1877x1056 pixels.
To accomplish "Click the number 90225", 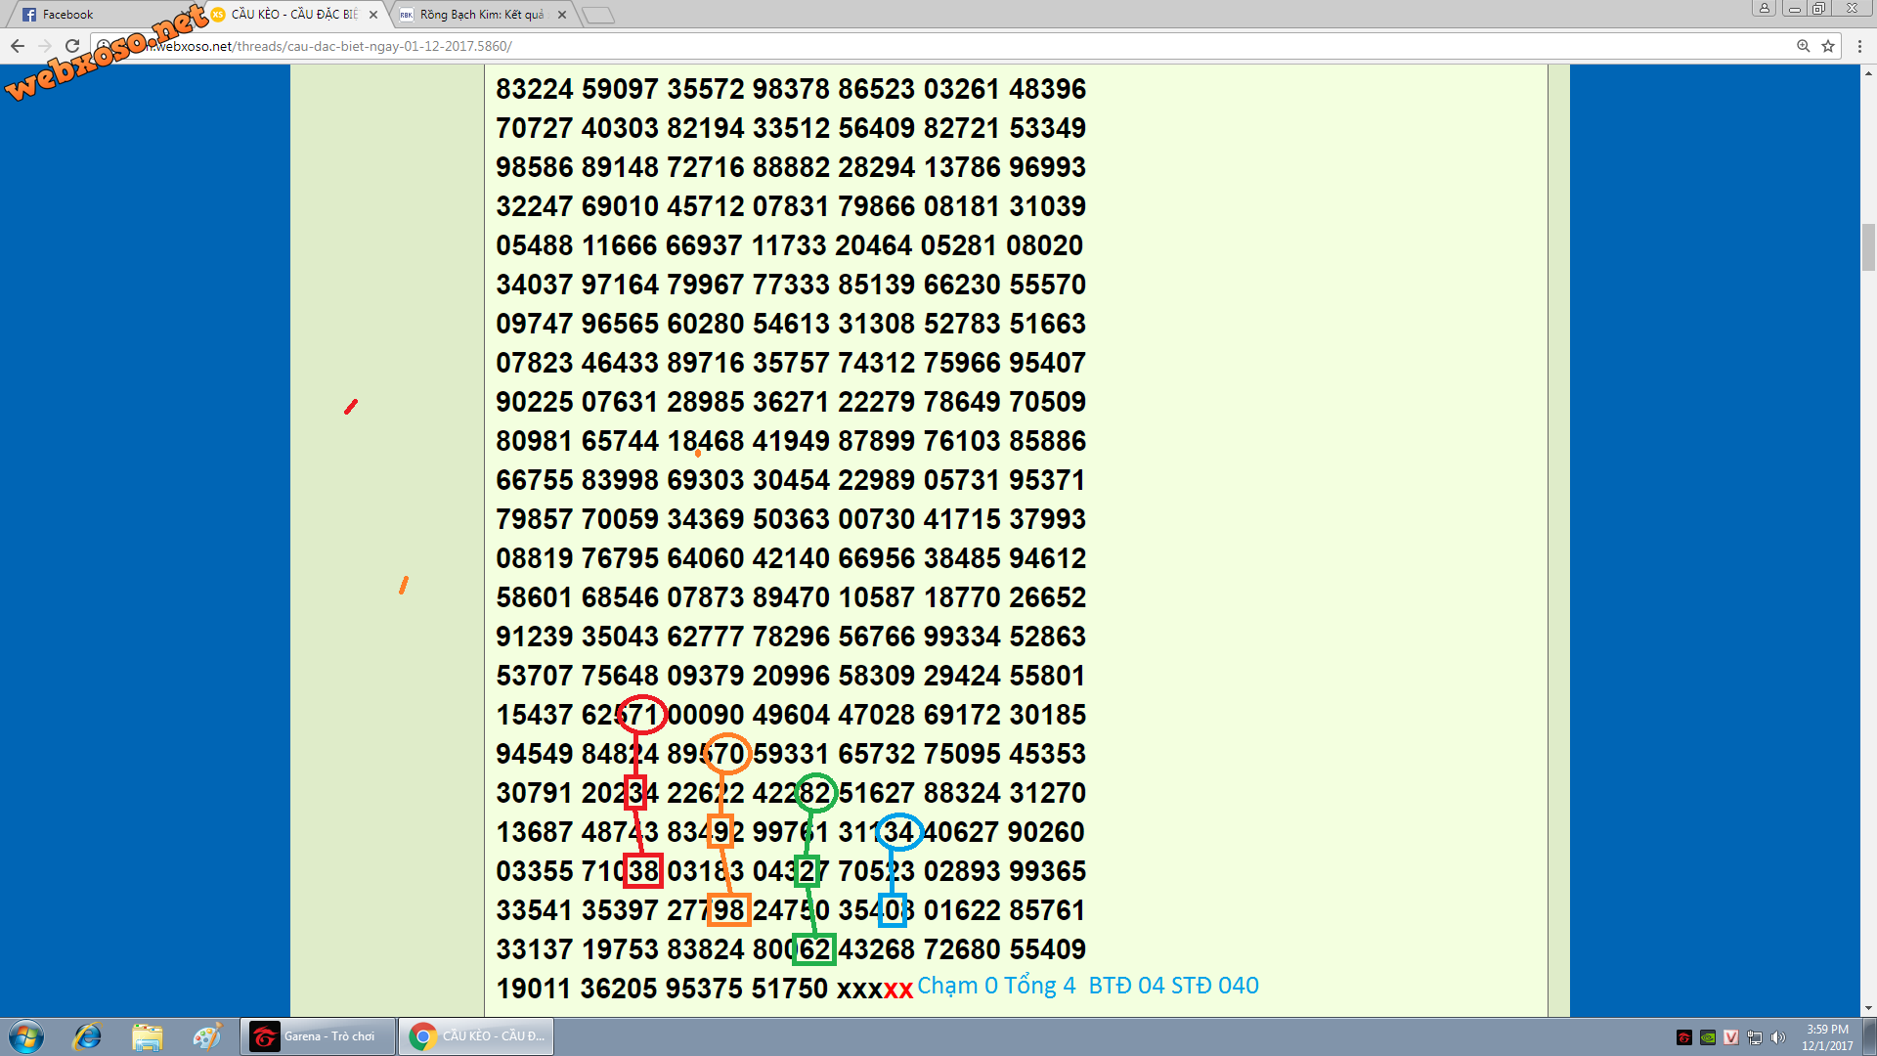I will [535, 402].
